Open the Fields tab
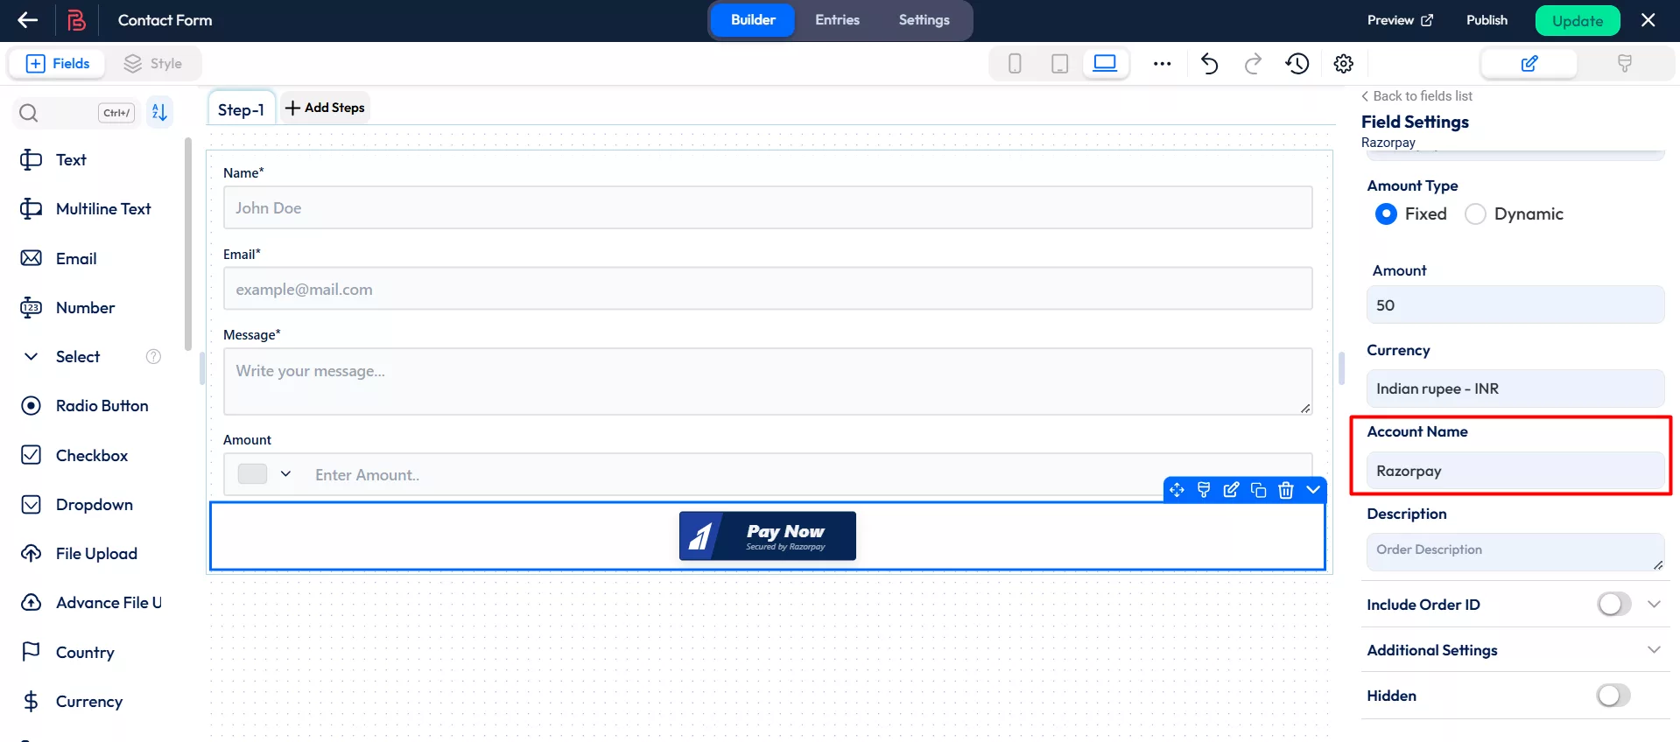 pyautogui.click(x=58, y=64)
